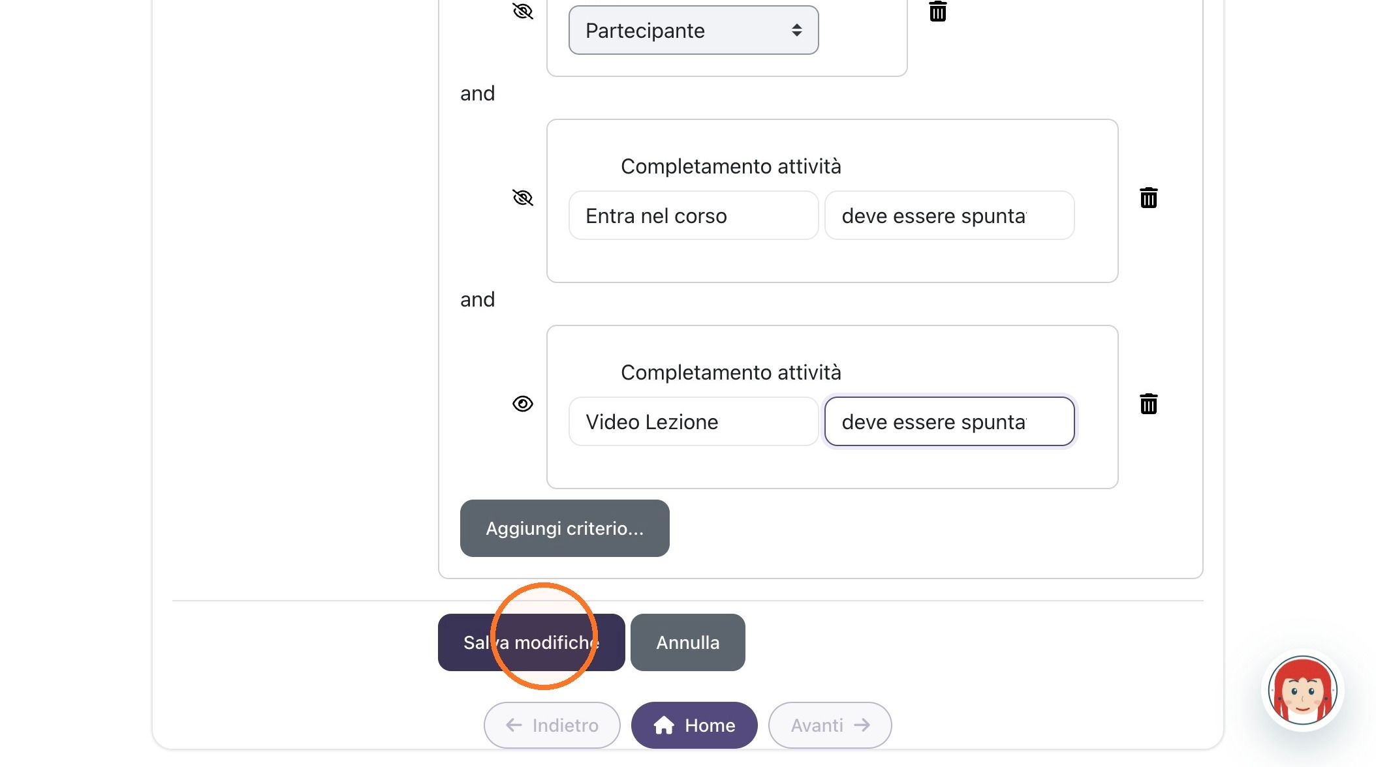This screenshot has height=767, width=1376.
Task: Delete the Video Lezione criterion
Action: click(x=1148, y=404)
